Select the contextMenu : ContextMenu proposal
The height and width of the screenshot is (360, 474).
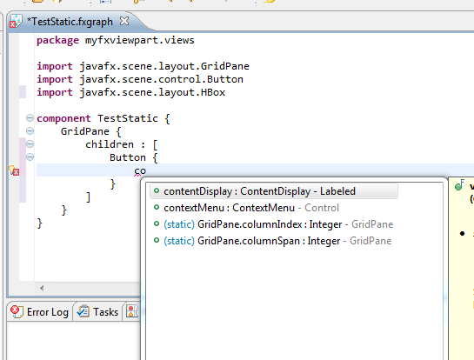251,208
